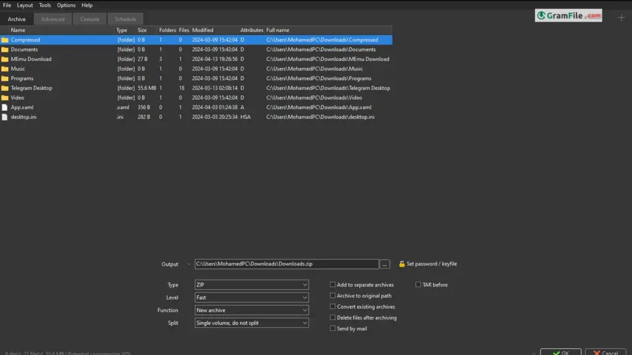Confirm with the OK button
The image size is (632, 355).
click(560, 352)
